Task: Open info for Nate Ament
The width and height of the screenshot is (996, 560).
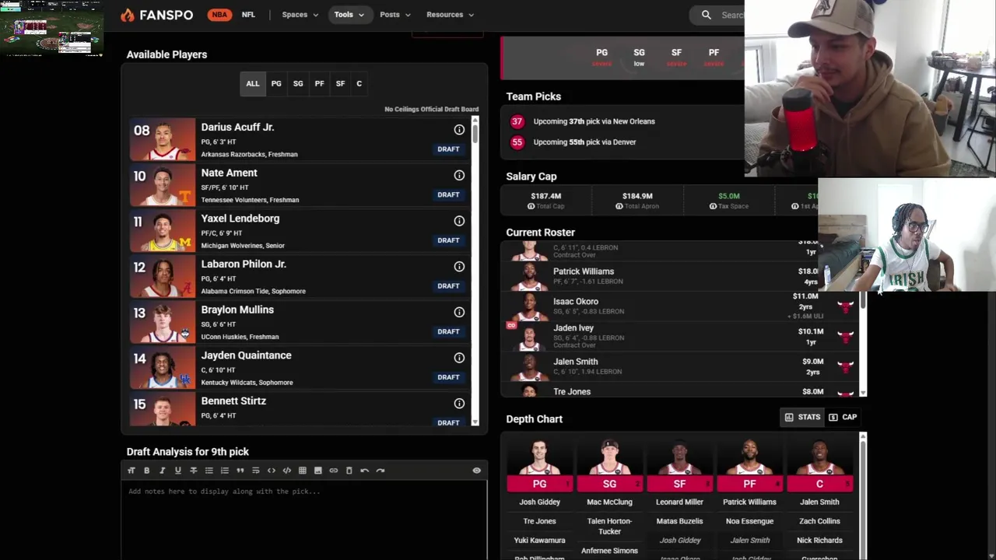Action: point(459,176)
